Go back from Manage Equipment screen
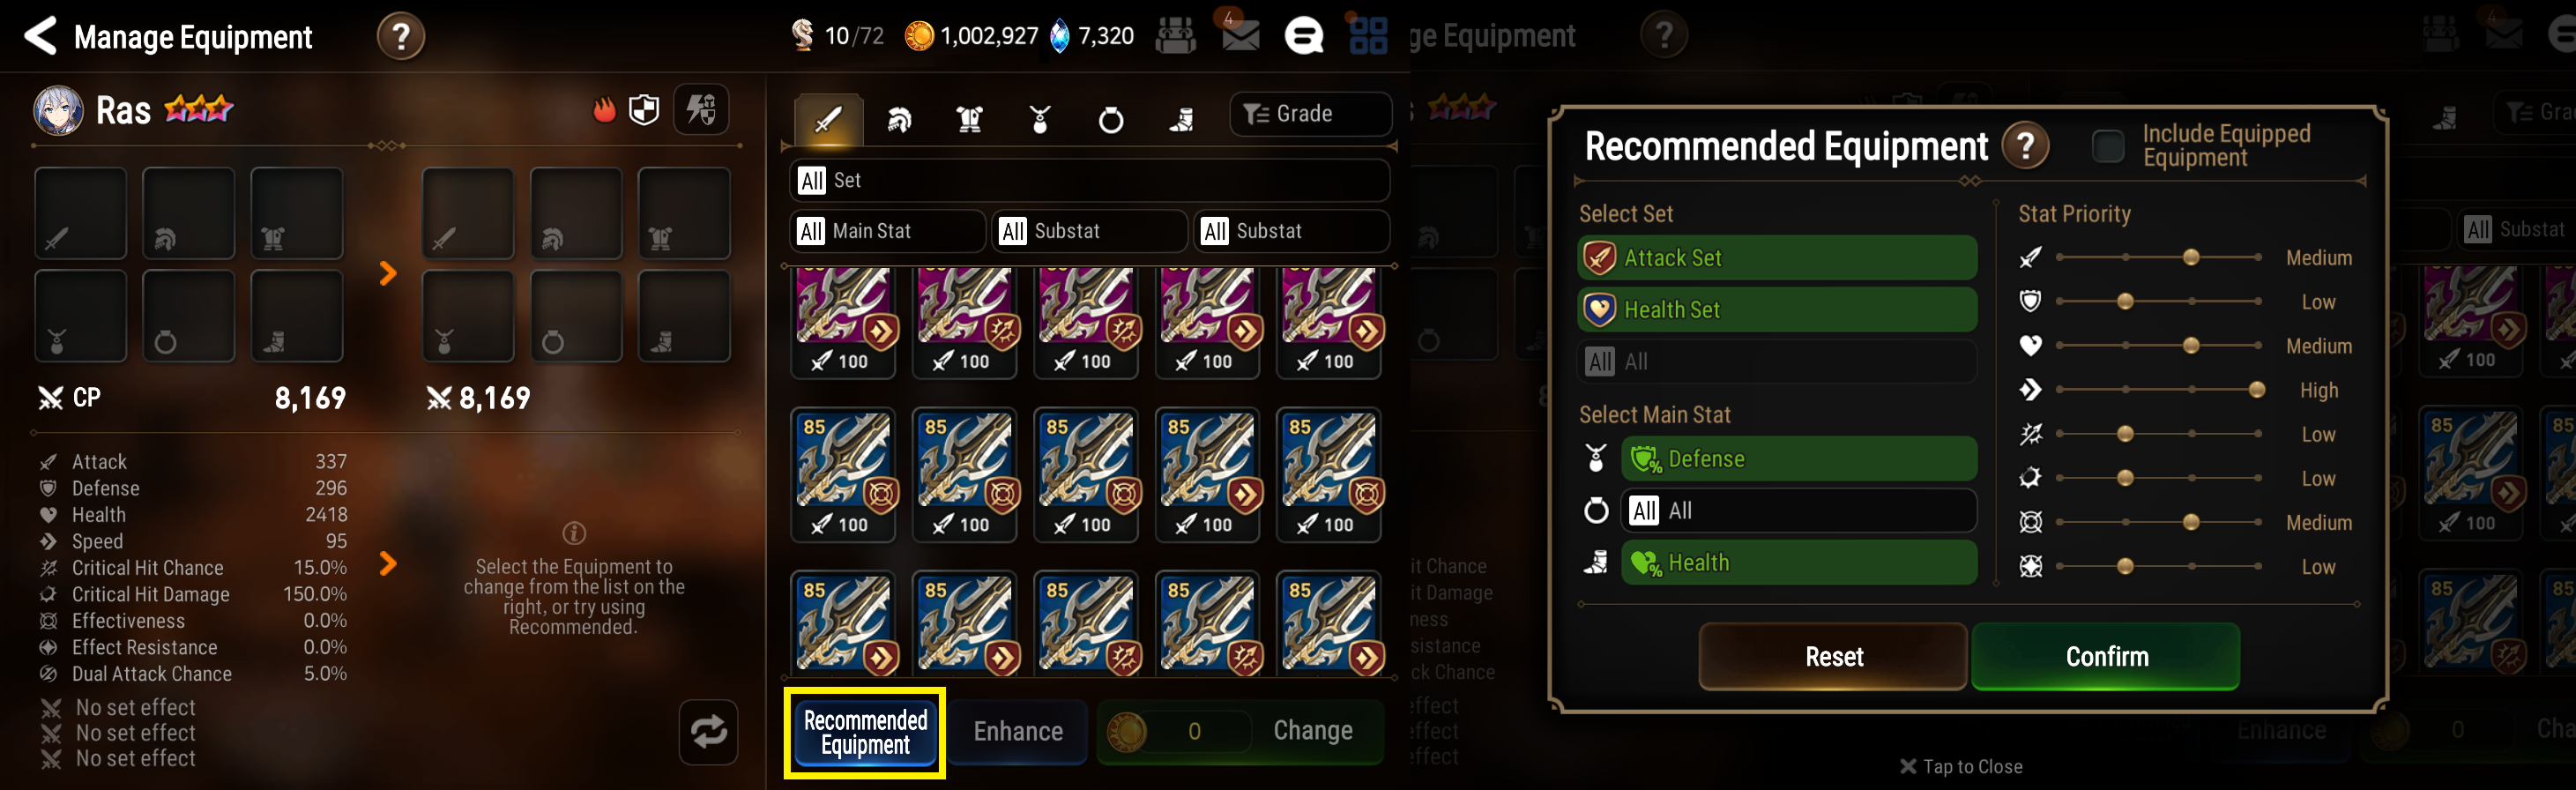 pyautogui.click(x=41, y=36)
